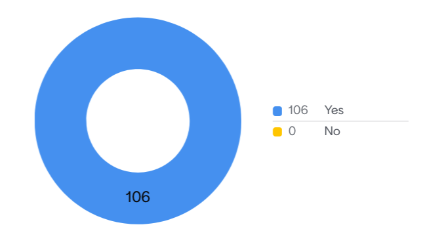Click the 0 count in the legend
This screenshot has width=448, height=250.
[x=292, y=131]
